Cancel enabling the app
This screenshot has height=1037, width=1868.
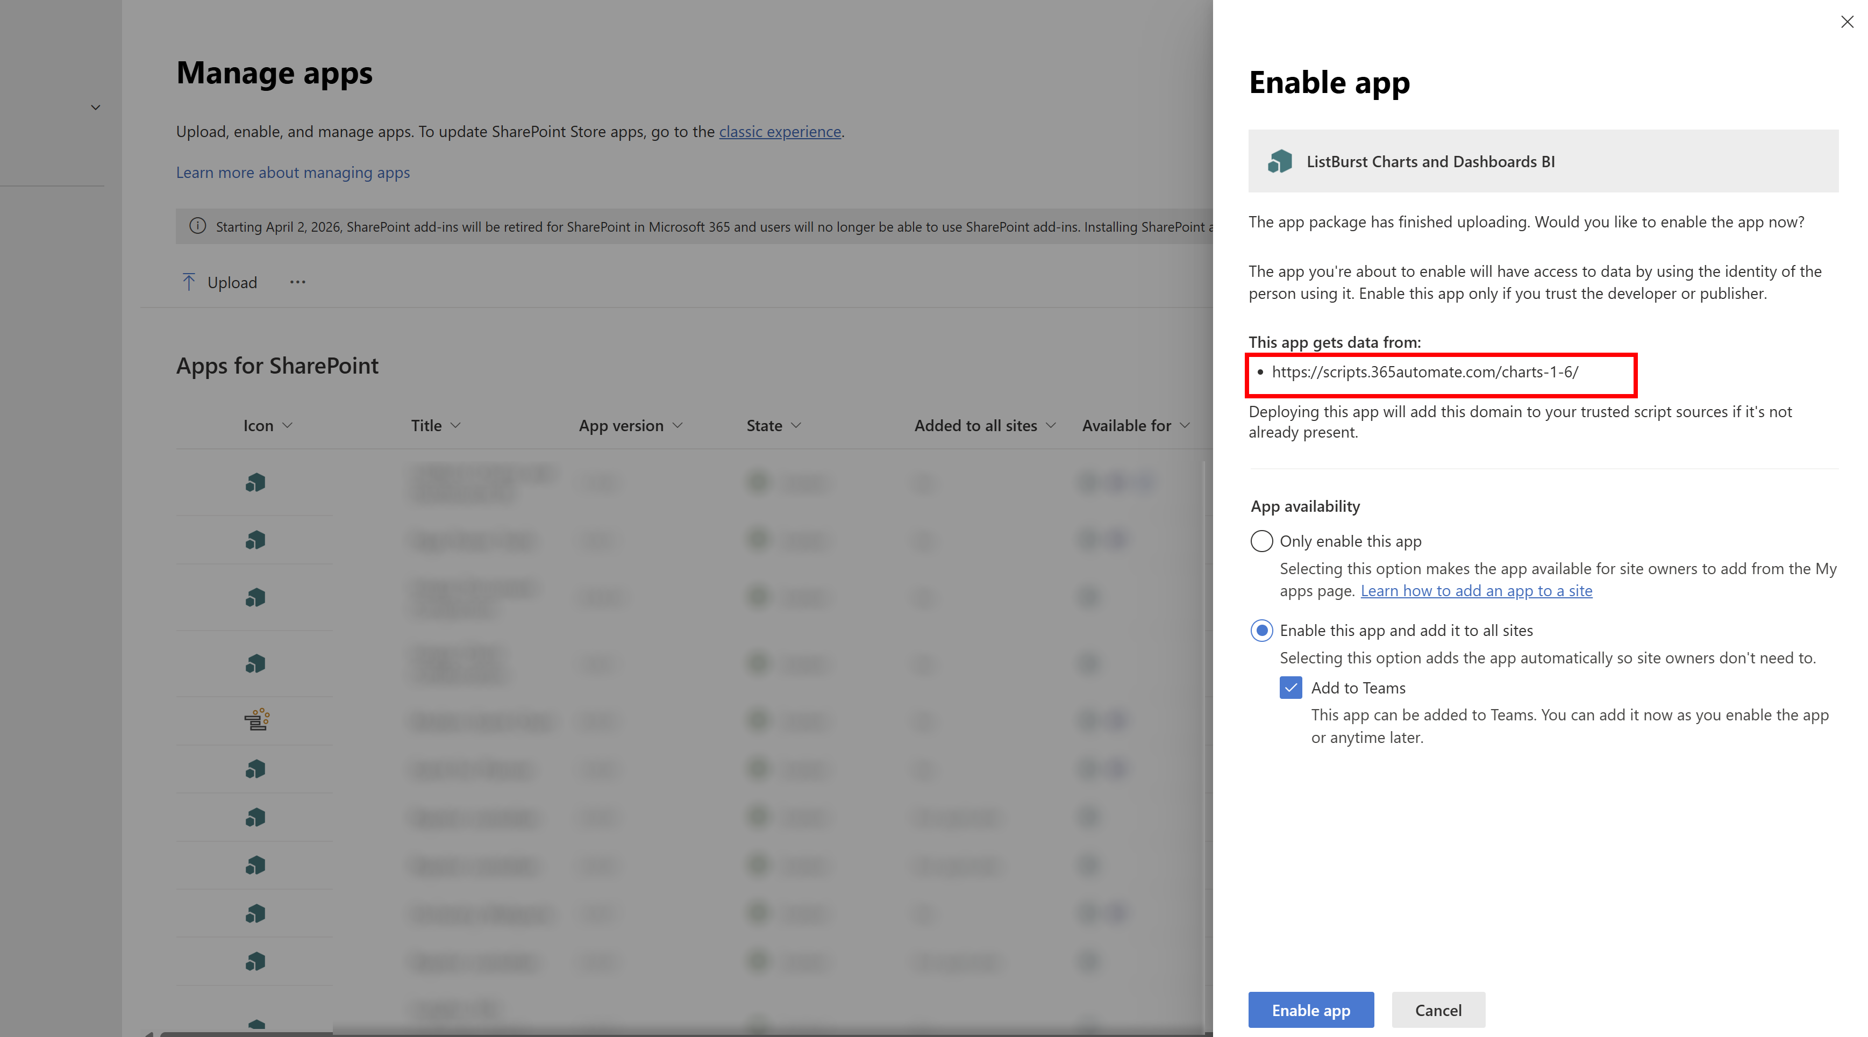coord(1438,1010)
